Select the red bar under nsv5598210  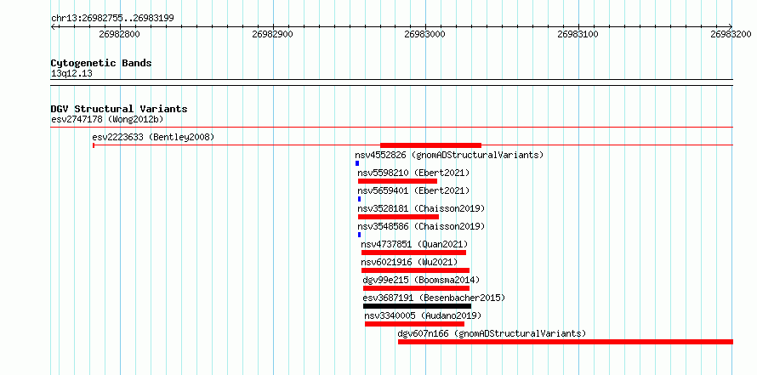tap(397, 181)
